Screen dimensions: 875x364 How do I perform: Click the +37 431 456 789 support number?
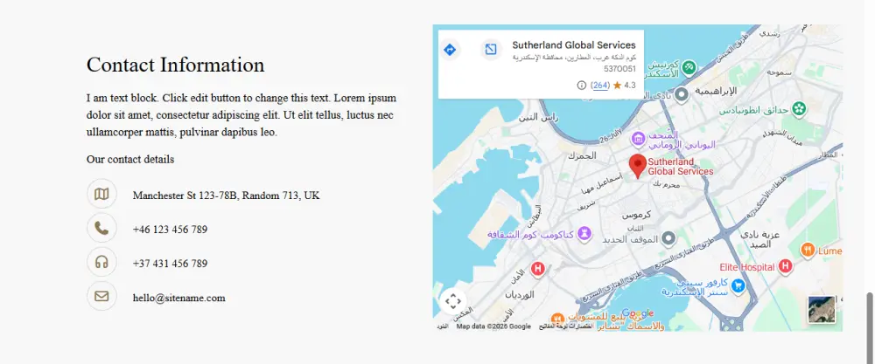(x=171, y=264)
